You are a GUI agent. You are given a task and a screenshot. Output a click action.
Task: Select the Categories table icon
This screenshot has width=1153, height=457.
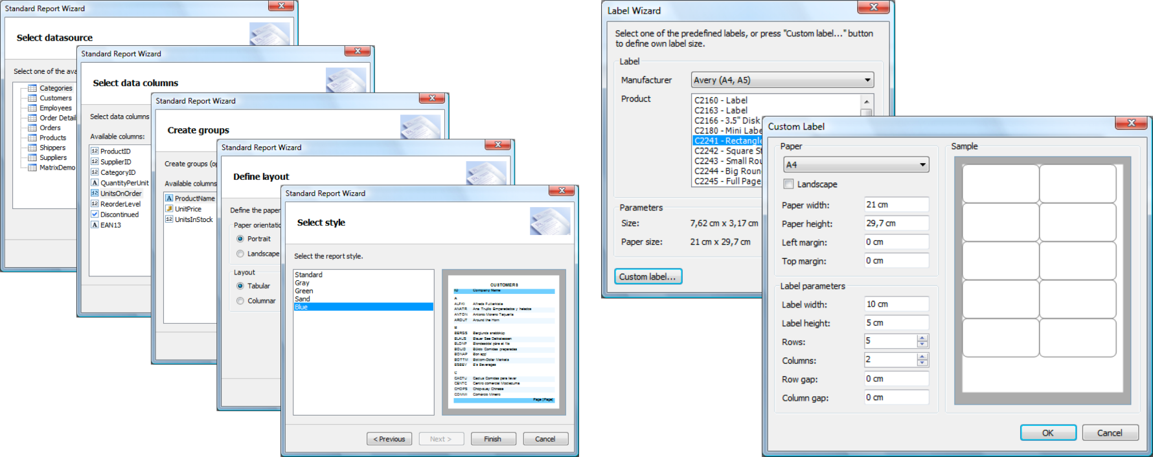(32, 88)
